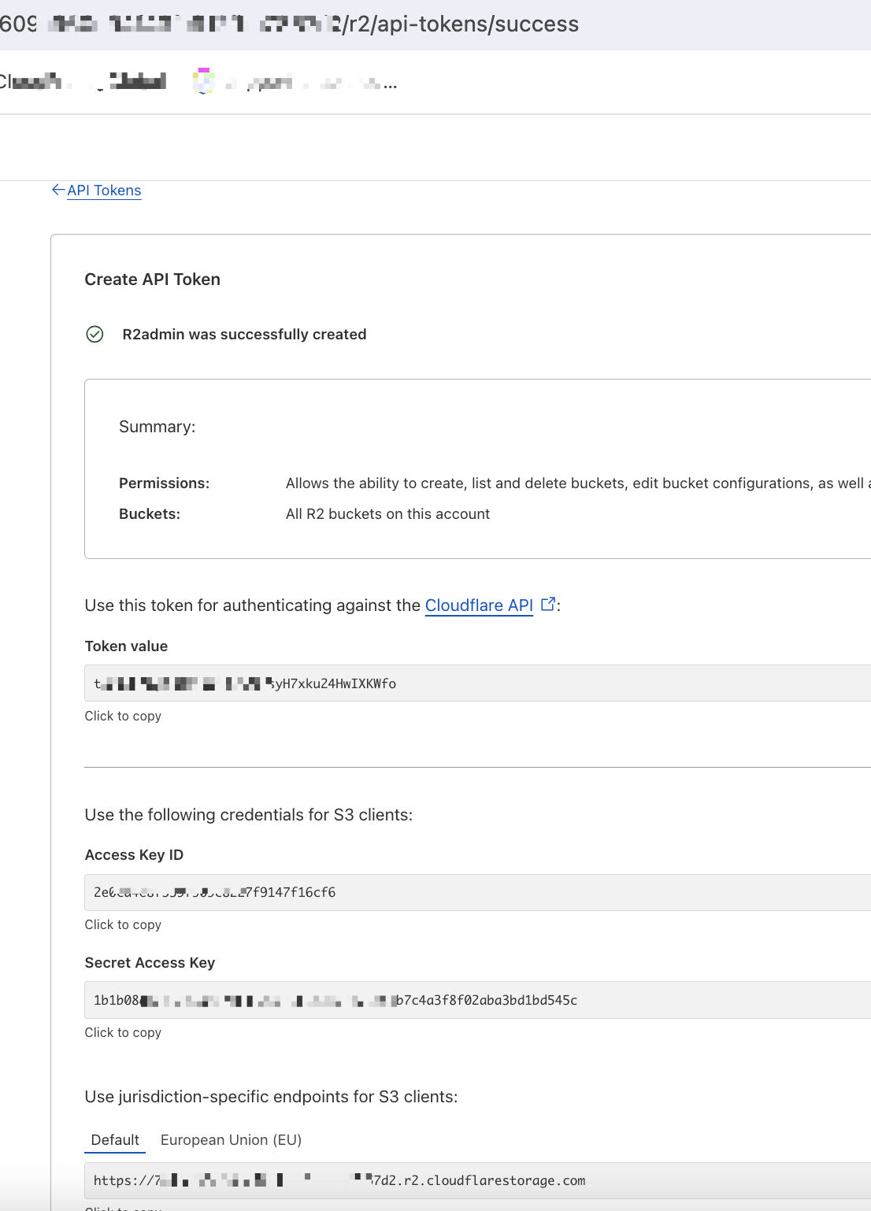The image size is (871, 1211).
Task: Go back via API Tokens link
Action: click(104, 191)
